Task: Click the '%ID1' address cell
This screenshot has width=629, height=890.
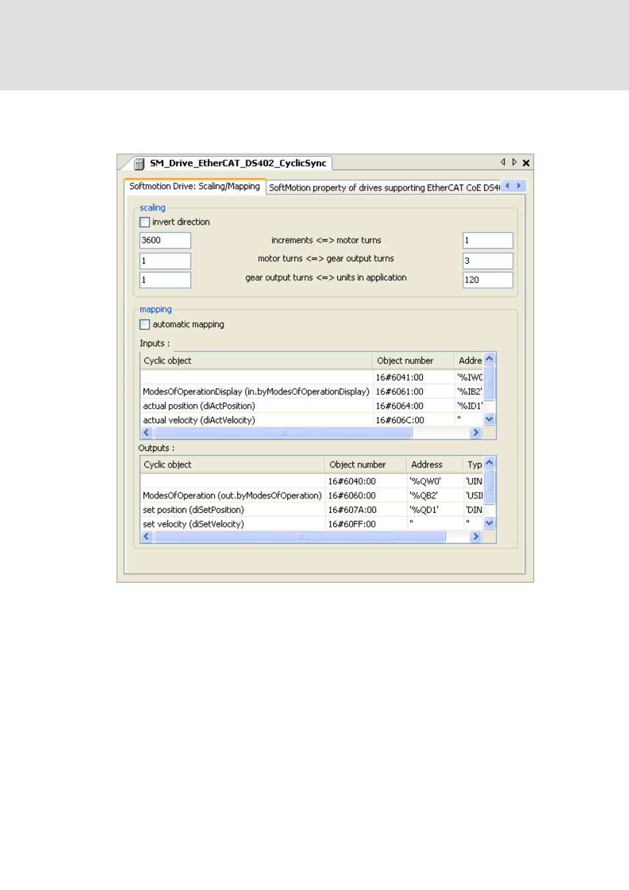Action: tap(469, 406)
